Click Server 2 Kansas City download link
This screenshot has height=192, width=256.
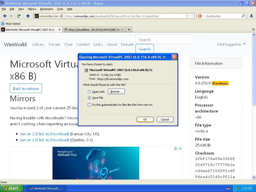pyautogui.click(x=44, y=134)
